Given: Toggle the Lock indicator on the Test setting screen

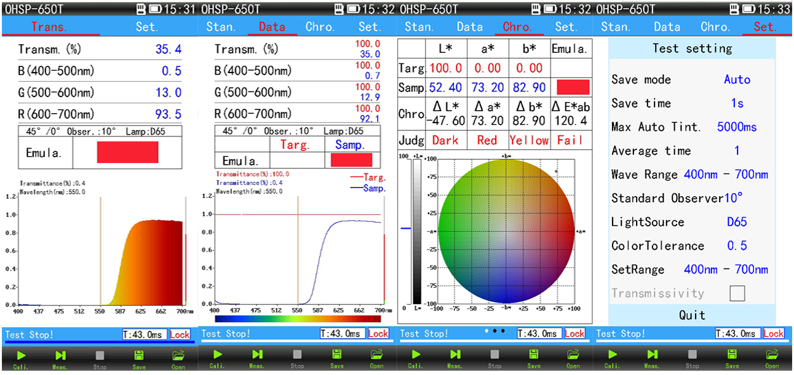Looking at the screenshot, I should pyautogui.click(x=773, y=334).
